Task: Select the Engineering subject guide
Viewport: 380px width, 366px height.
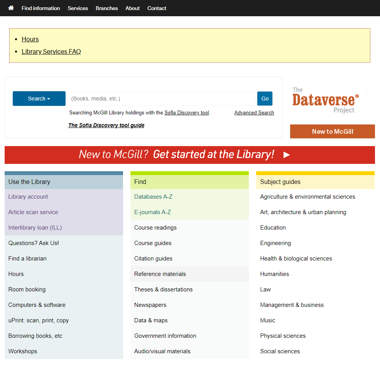Action: (x=275, y=243)
